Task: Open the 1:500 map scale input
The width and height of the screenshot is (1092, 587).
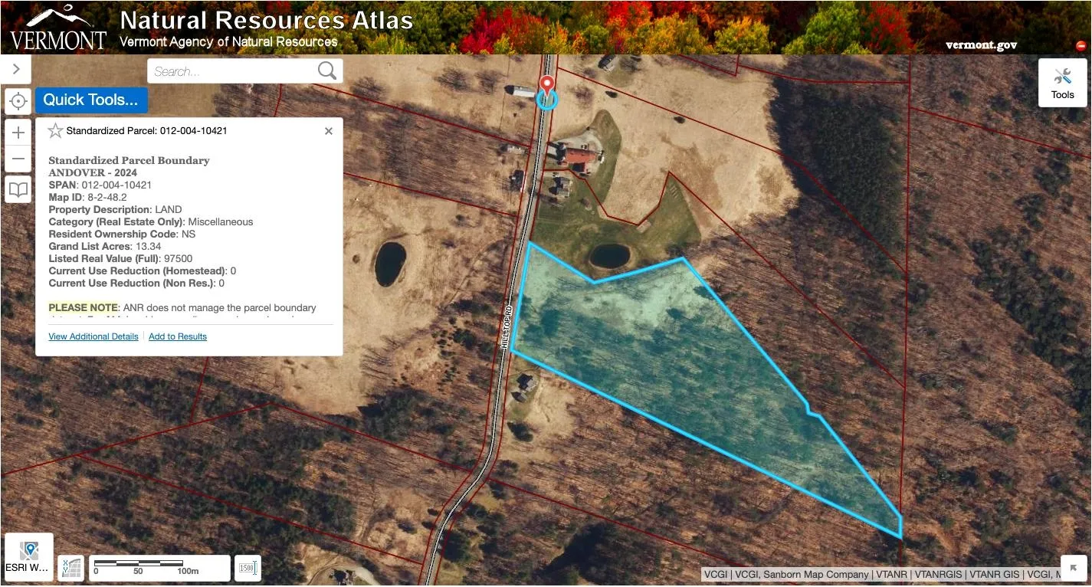Action: click(248, 568)
